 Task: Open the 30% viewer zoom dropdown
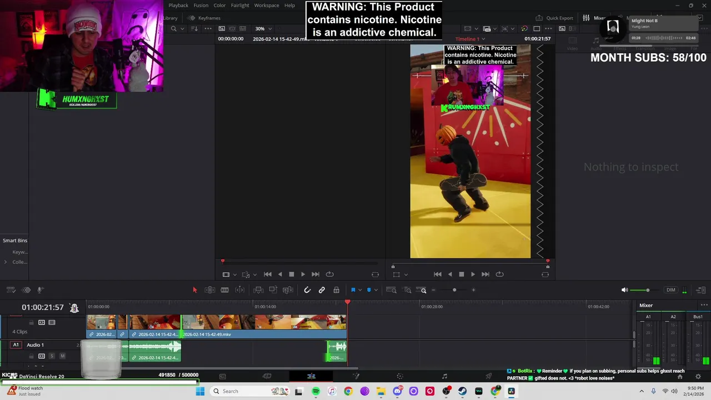point(263,29)
